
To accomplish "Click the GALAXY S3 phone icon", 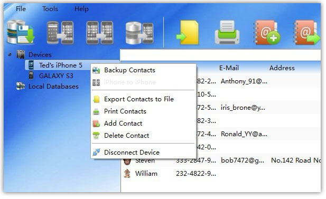I will coord(31,75).
